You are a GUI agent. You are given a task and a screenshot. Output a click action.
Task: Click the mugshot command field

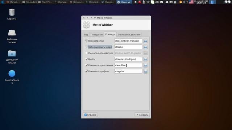(128, 71)
